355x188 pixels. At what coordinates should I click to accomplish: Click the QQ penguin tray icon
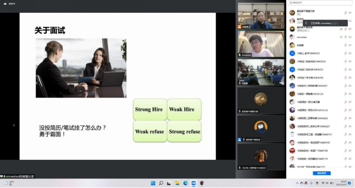click(306, 183)
